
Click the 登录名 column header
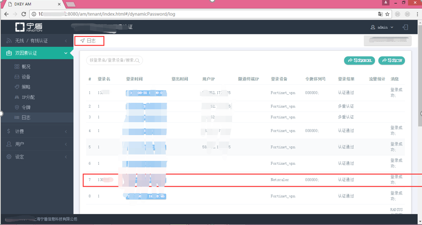pyautogui.click(x=104, y=79)
